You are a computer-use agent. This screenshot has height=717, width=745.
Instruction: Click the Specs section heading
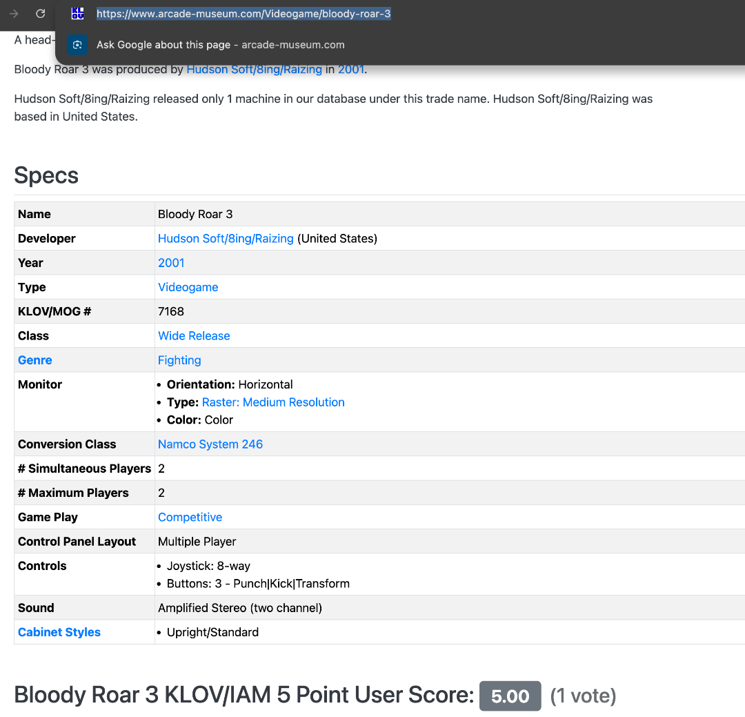click(x=46, y=175)
